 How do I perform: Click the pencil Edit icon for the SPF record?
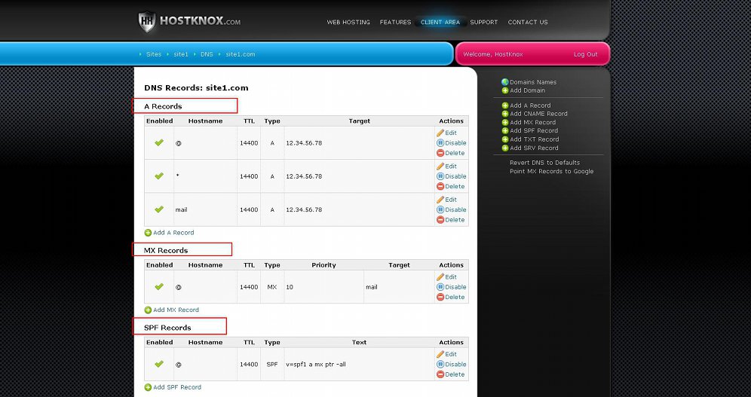(x=440, y=354)
